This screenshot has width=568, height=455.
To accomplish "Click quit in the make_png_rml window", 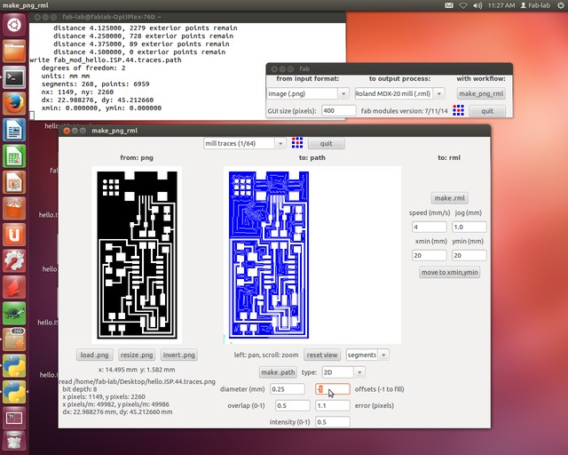I will click(326, 143).
